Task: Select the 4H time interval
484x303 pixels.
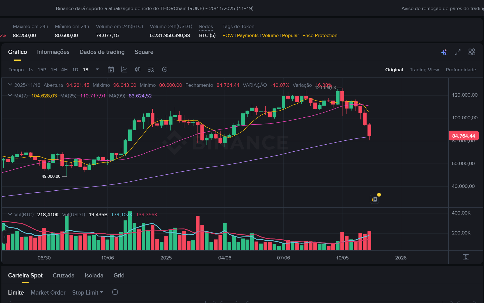Action: point(64,70)
